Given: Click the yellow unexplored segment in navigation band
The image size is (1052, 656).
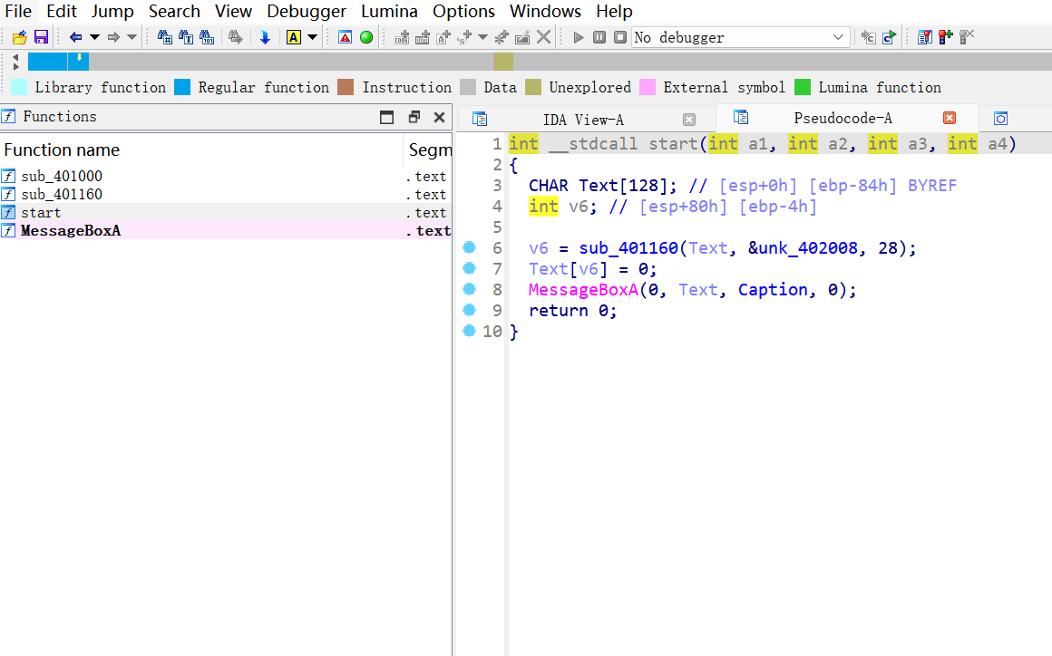Looking at the screenshot, I should click(502, 62).
